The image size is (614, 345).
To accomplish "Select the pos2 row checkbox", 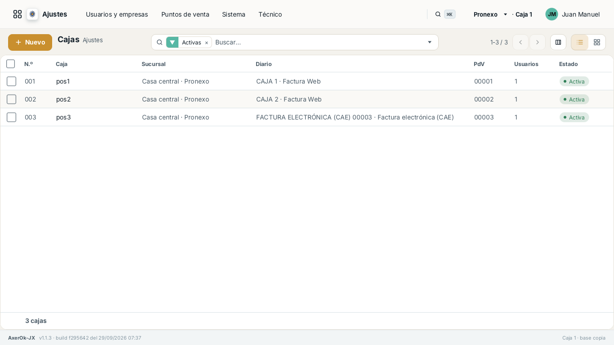I will tap(12, 99).
